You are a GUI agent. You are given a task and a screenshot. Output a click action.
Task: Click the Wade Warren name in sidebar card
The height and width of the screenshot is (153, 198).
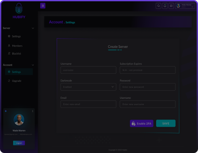[x=19, y=131]
